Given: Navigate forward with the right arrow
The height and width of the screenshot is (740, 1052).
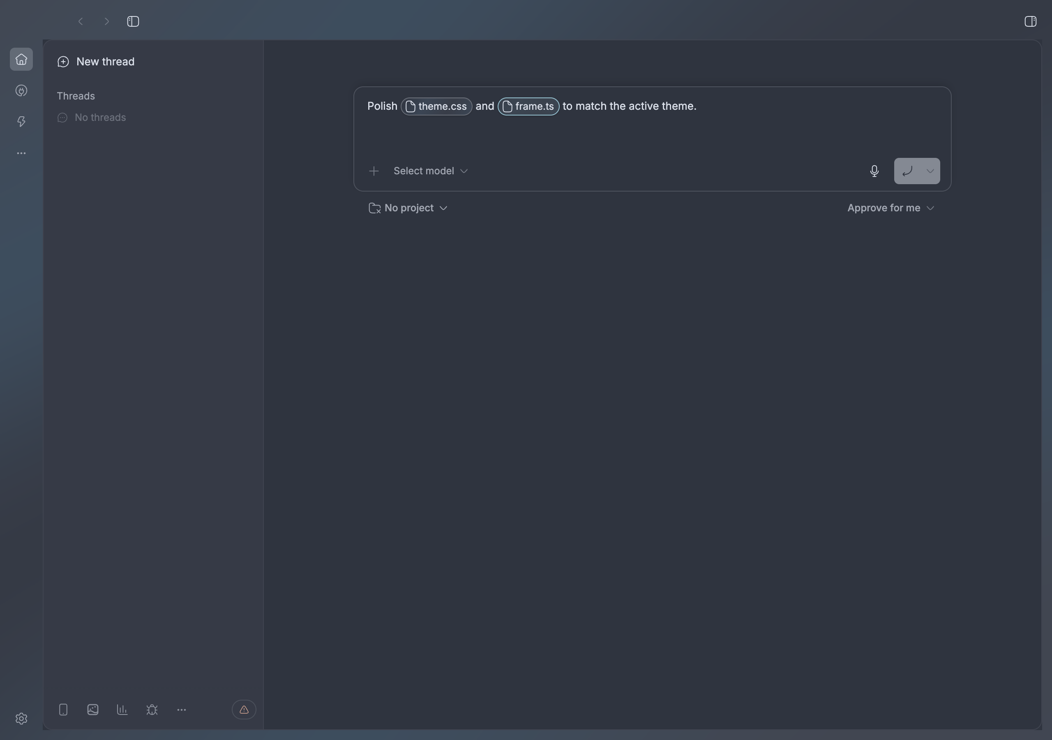Looking at the screenshot, I should point(107,21).
